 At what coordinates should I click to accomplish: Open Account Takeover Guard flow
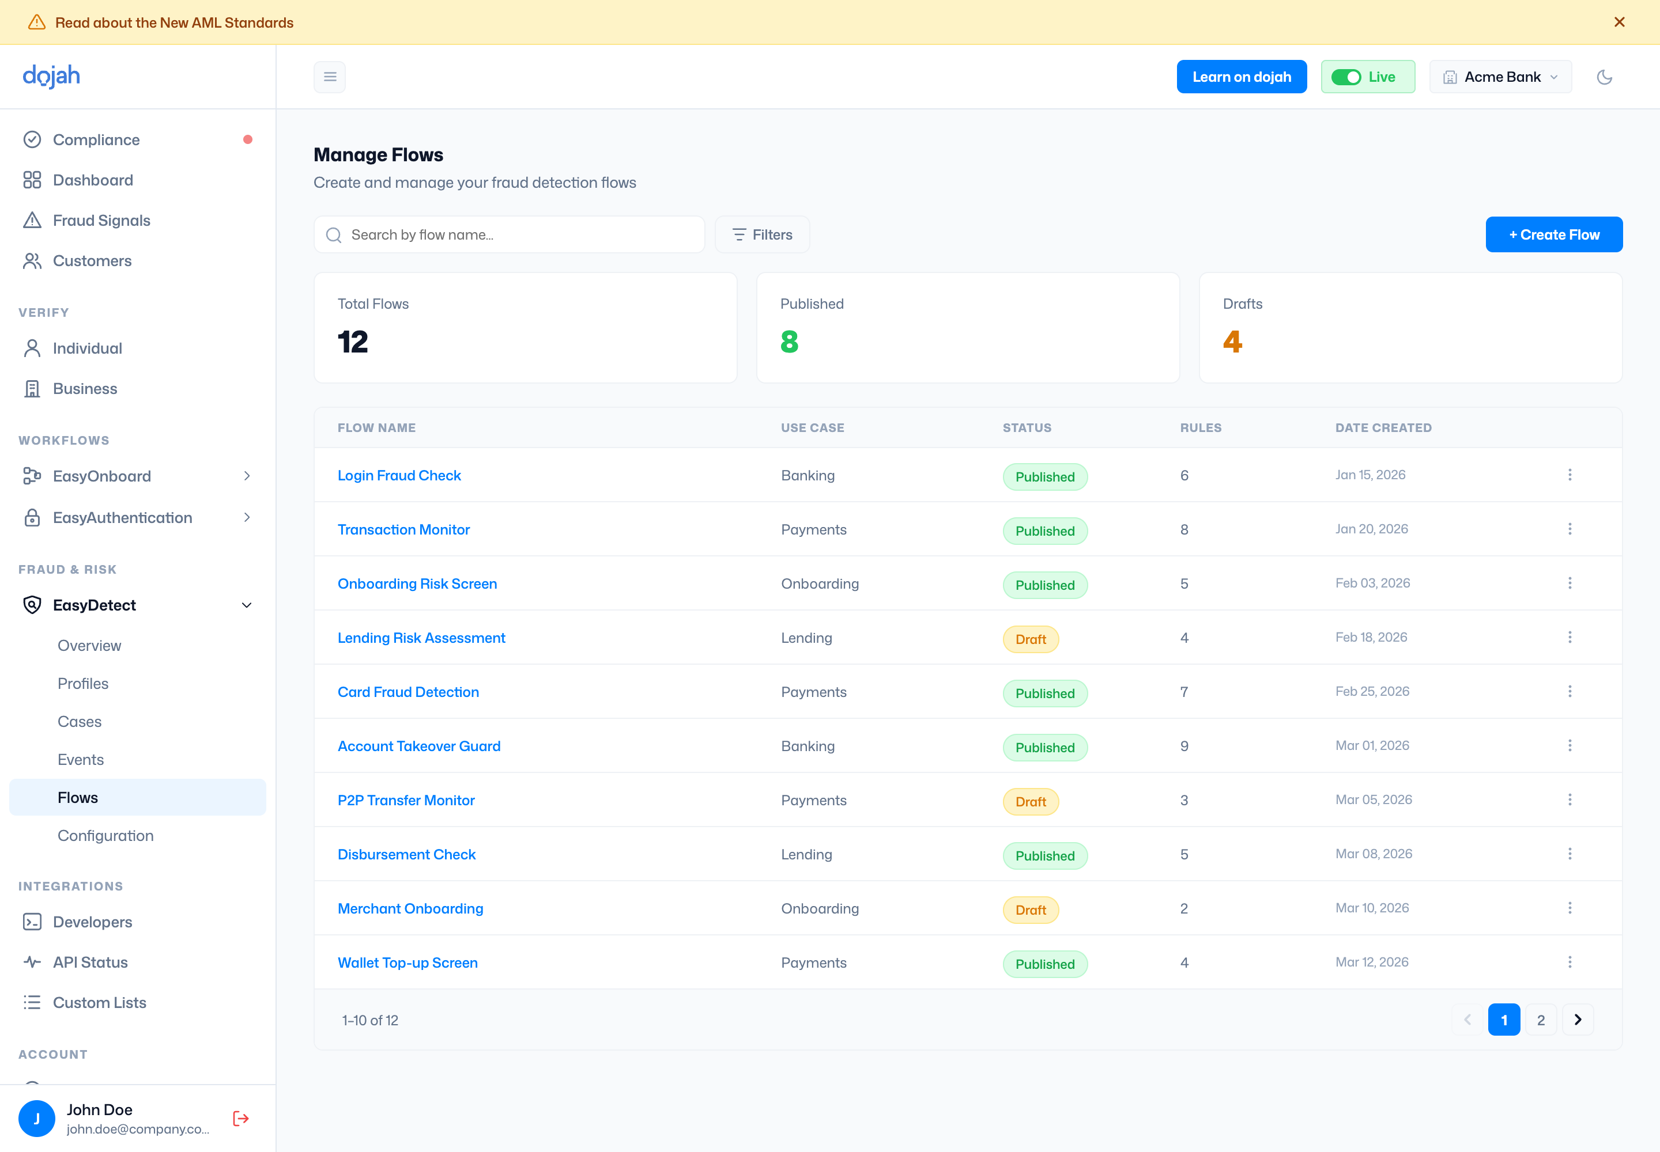click(x=419, y=745)
